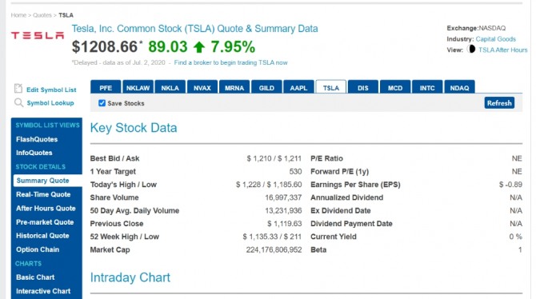Open Option Chain in the sidebar
This screenshot has height=299, width=536.
pyautogui.click(x=38, y=249)
